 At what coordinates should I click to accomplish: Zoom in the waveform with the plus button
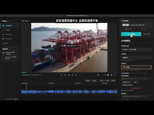click(101, 81)
